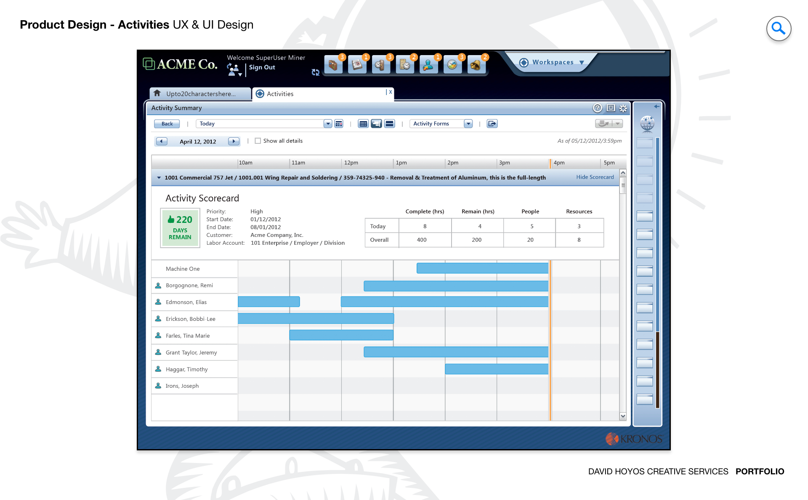Open the person-with-arrow icon in top bar
This screenshot has height=500, width=808.
[429, 65]
